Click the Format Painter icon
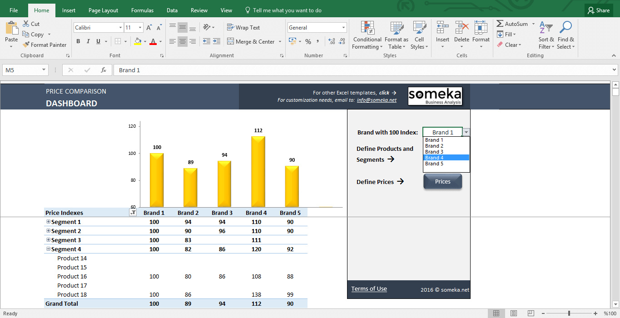 (26, 45)
